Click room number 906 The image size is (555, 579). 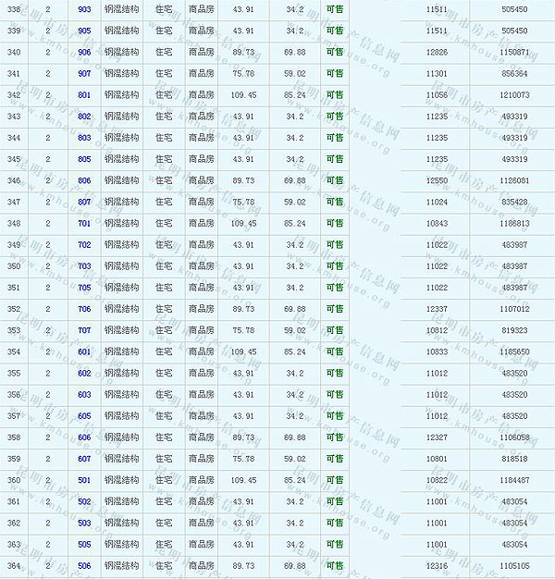[x=84, y=52]
